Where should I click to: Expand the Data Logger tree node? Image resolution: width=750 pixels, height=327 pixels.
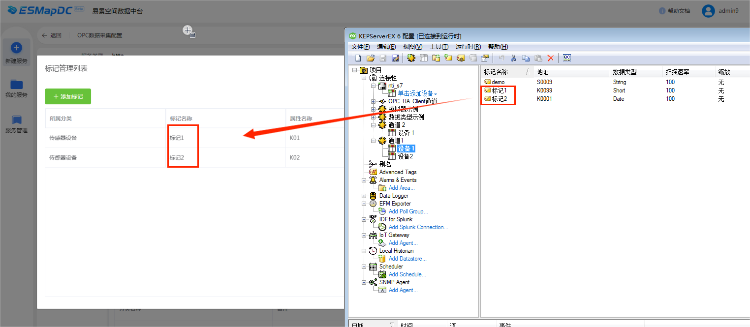pos(364,196)
